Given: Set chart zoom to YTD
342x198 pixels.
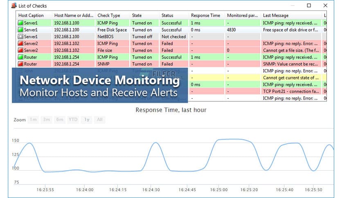Looking at the screenshot, I should (x=73, y=119).
